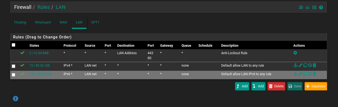Open the Floating rules tab
This screenshot has width=338, height=107.
pyautogui.click(x=20, y=22)
